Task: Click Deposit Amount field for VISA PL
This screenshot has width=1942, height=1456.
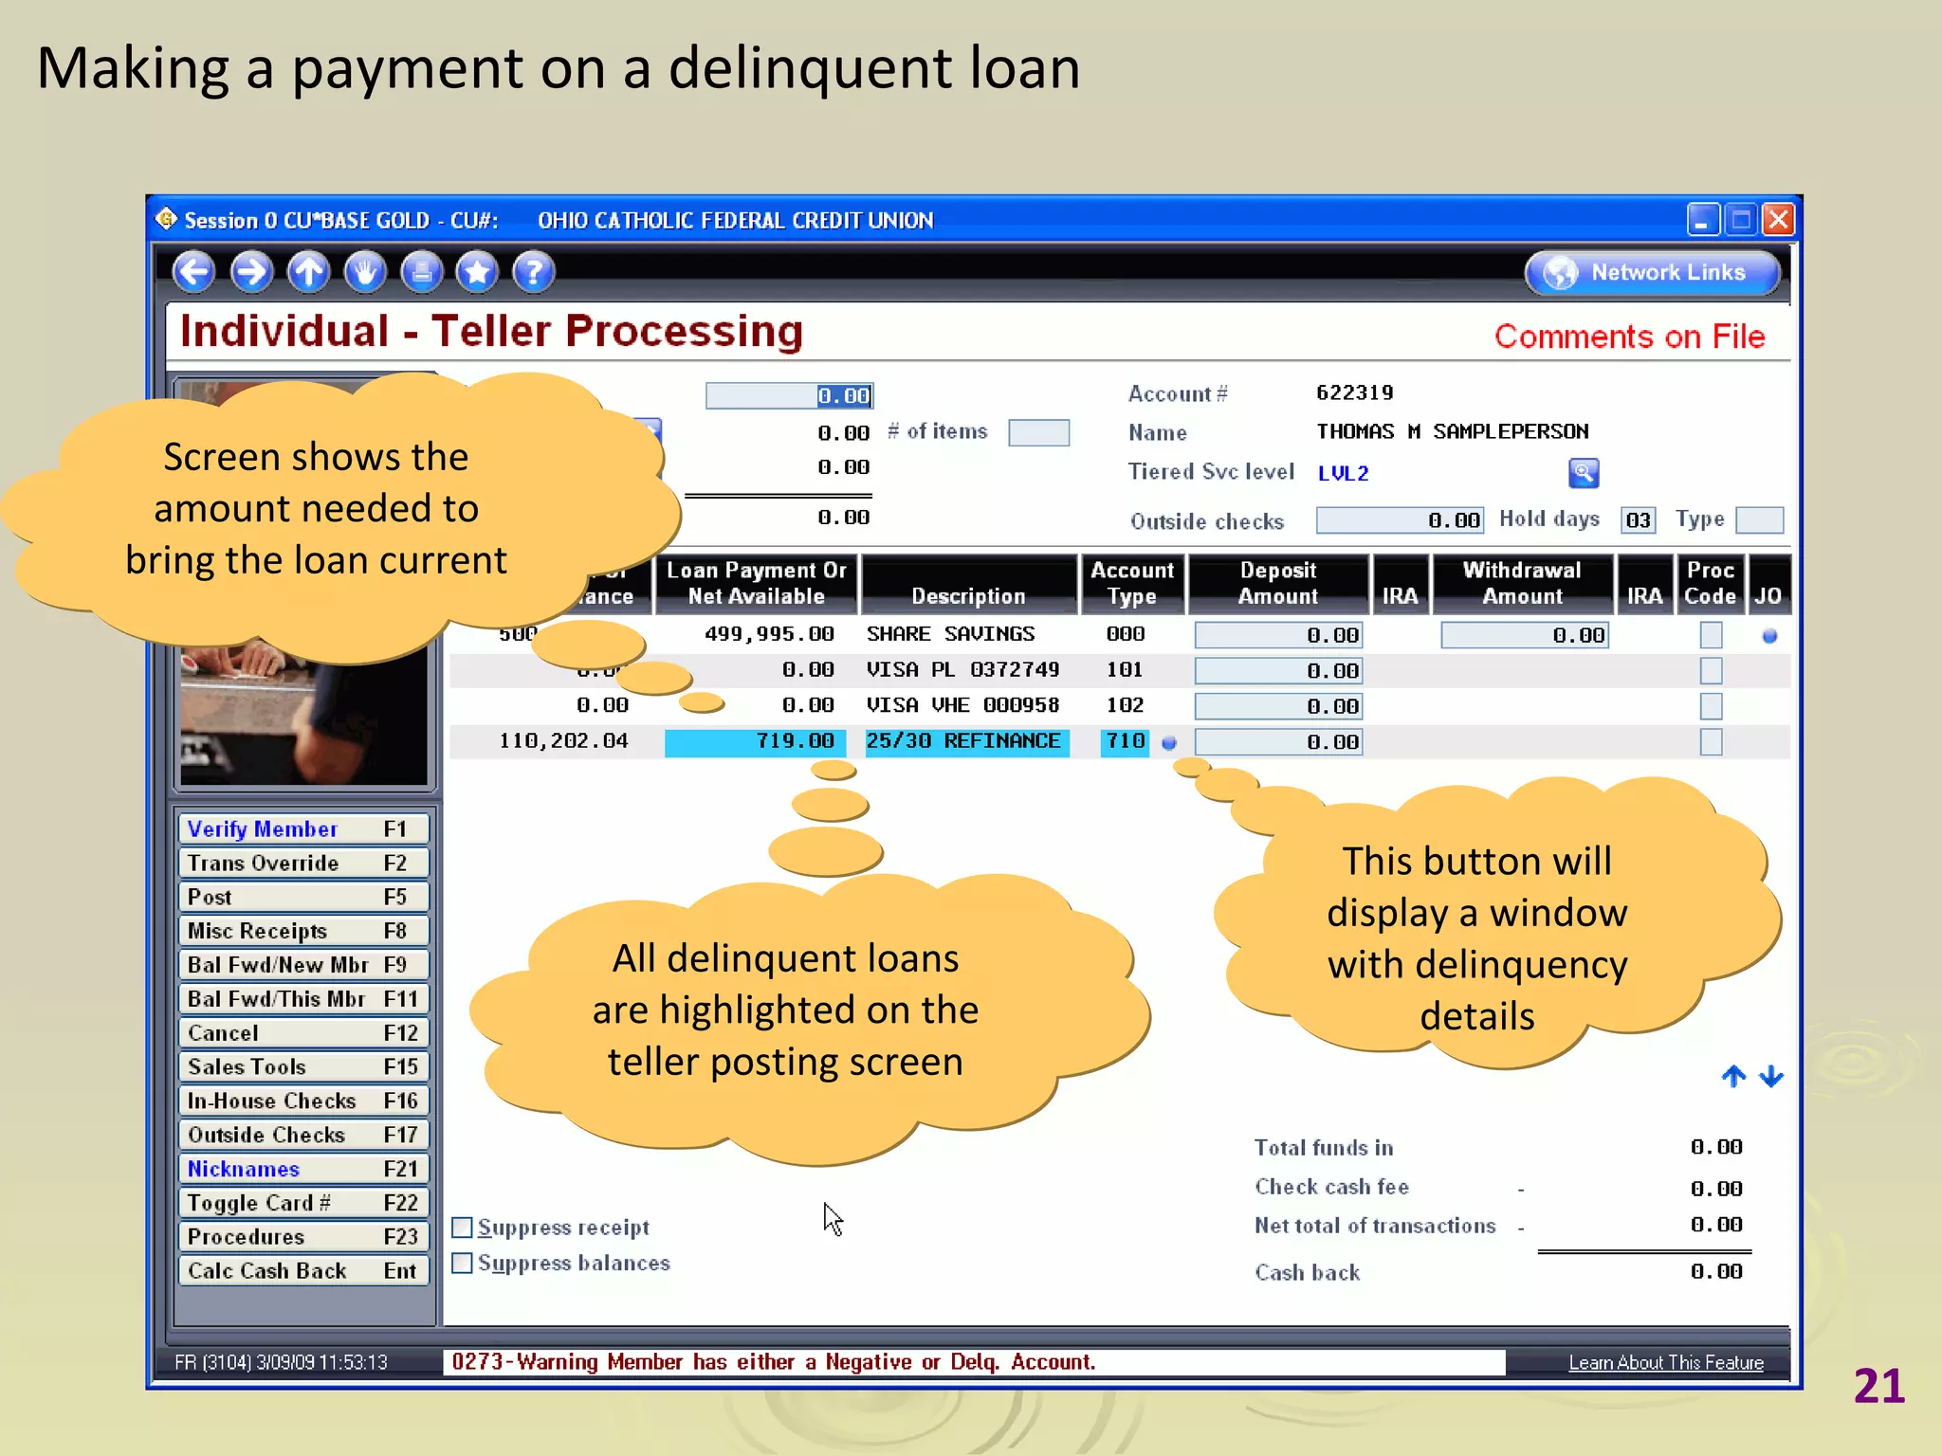Action: click(1278, 671)
